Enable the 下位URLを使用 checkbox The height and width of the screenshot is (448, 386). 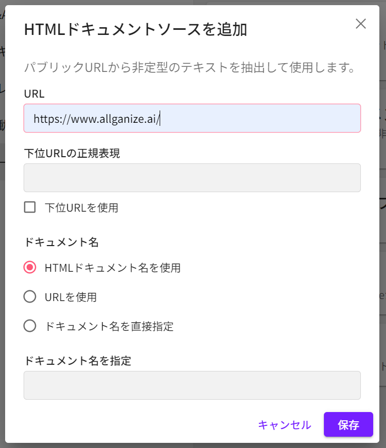coord(30,208)
